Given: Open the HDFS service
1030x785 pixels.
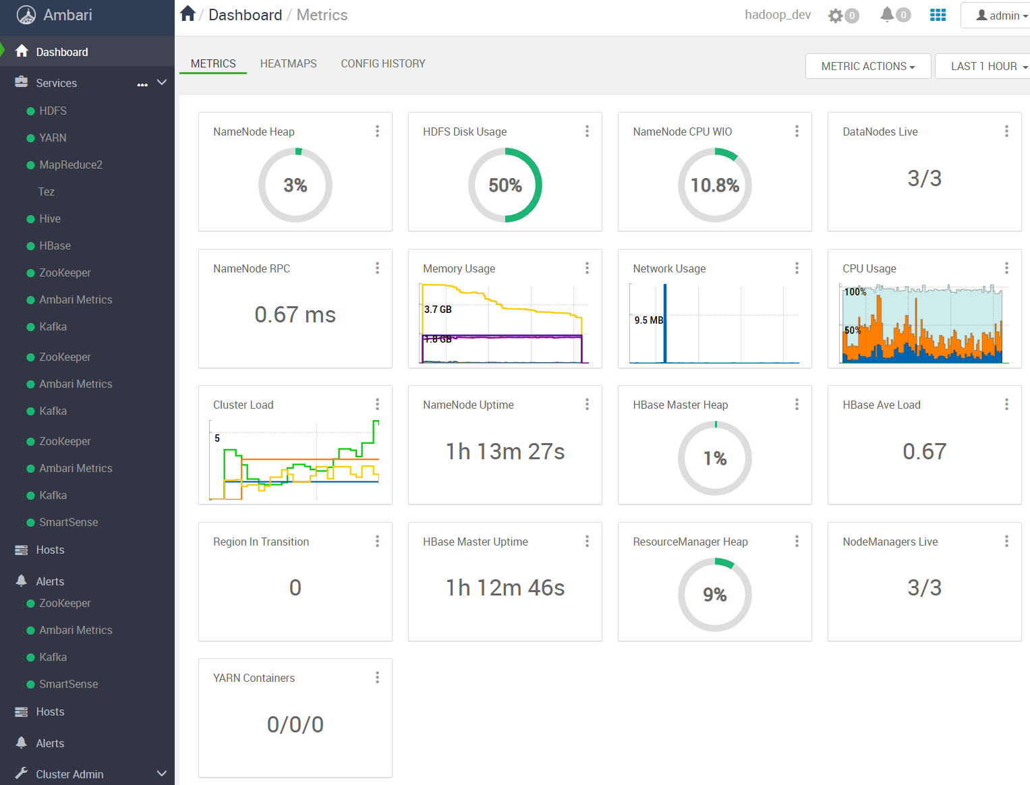Looking at the screenshot, I should [x=53, y=111].
